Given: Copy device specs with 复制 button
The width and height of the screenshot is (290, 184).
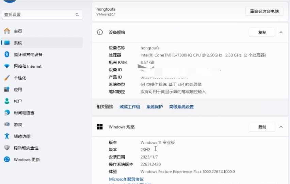Looking at the screenshot, I should (262, 32).
